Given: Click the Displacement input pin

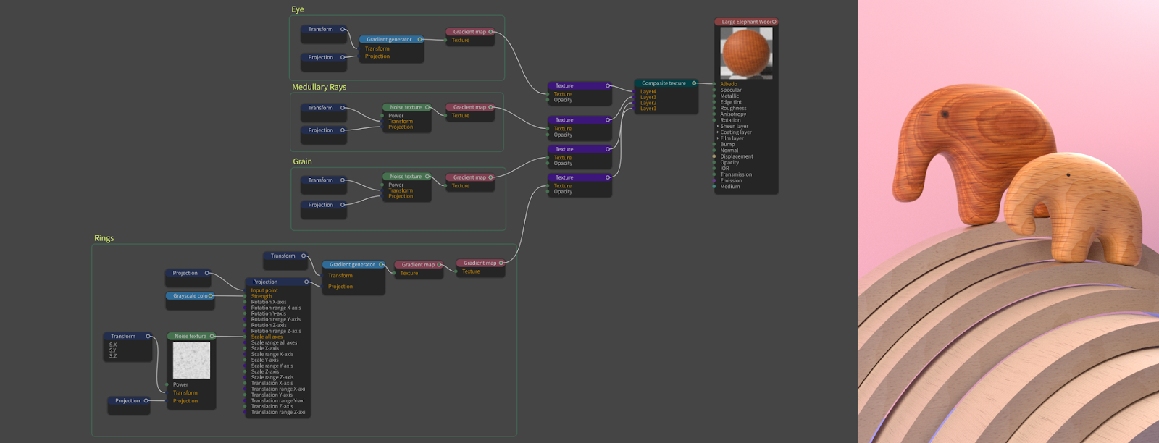Looking at the screenshot, I should (x=714, y=156).
